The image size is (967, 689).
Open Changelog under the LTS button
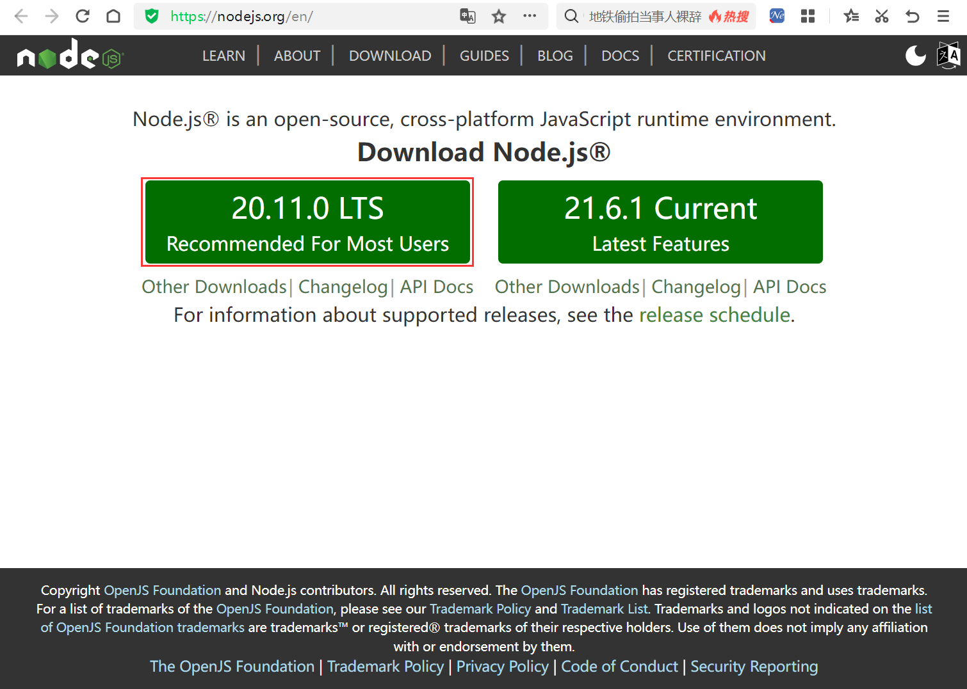click(343, 287)
